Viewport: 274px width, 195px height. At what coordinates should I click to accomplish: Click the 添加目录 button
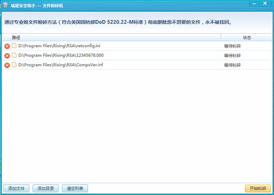46,188
